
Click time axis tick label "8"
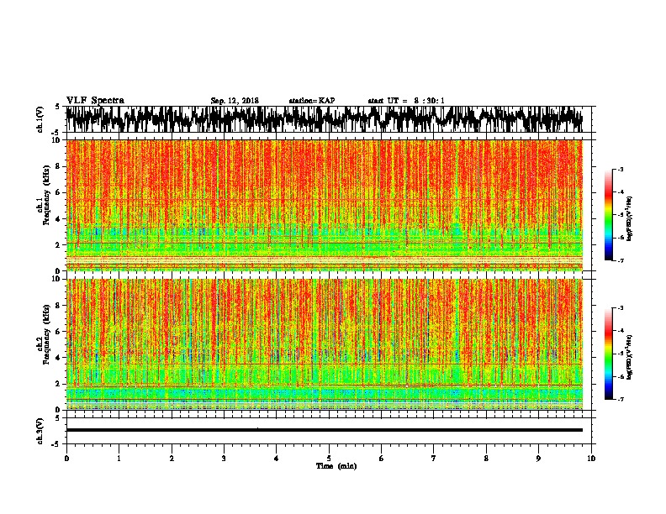click(486, 459)
